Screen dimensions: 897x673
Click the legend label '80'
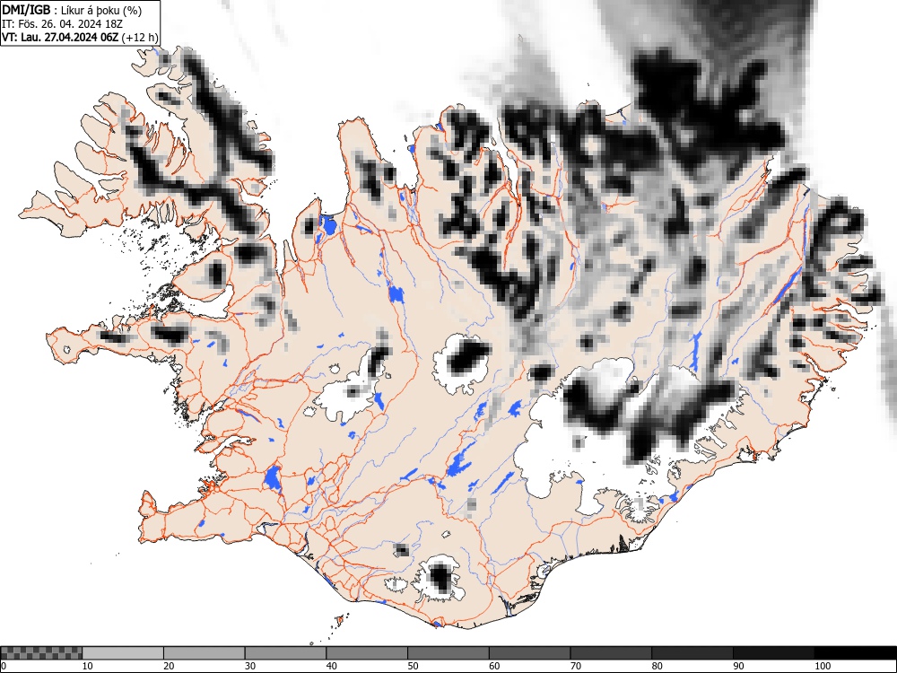pos(658,666)
